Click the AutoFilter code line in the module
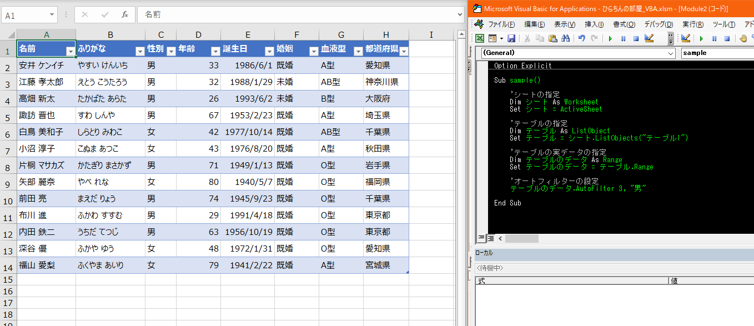 click(x=579, y=188)
